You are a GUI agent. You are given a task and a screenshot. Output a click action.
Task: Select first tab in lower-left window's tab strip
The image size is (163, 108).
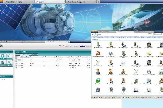point(11,42)
